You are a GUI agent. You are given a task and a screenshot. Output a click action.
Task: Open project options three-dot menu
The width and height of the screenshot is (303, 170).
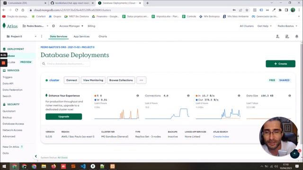42,36
